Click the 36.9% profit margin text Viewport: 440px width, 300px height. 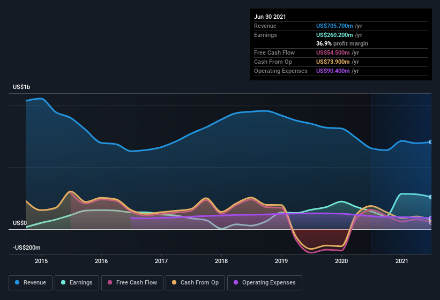pos(342,43)
